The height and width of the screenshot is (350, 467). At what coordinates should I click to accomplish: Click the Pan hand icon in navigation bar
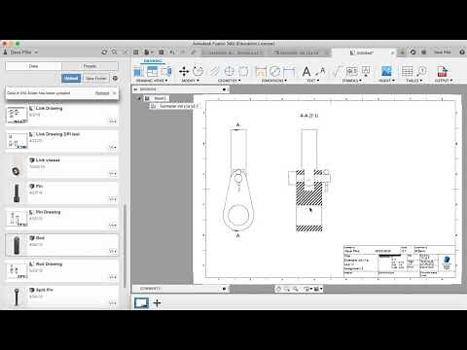278,289
